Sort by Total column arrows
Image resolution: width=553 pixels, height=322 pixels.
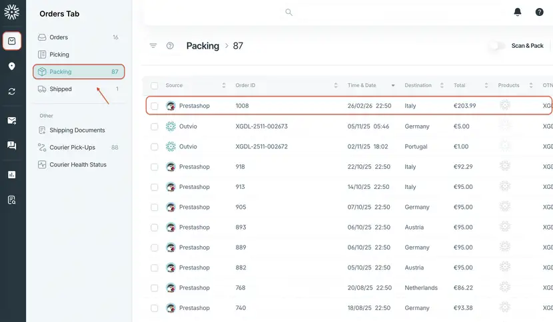(x=486, y=85)
